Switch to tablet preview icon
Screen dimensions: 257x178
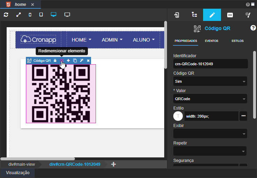coord(41,15)
